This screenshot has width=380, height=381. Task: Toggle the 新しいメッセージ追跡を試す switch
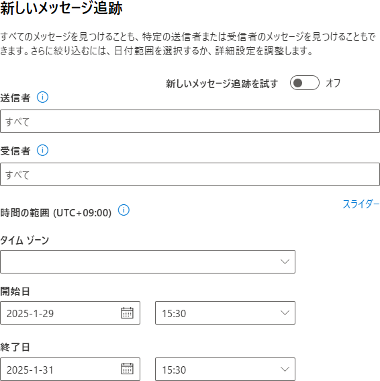coord(305,83)
